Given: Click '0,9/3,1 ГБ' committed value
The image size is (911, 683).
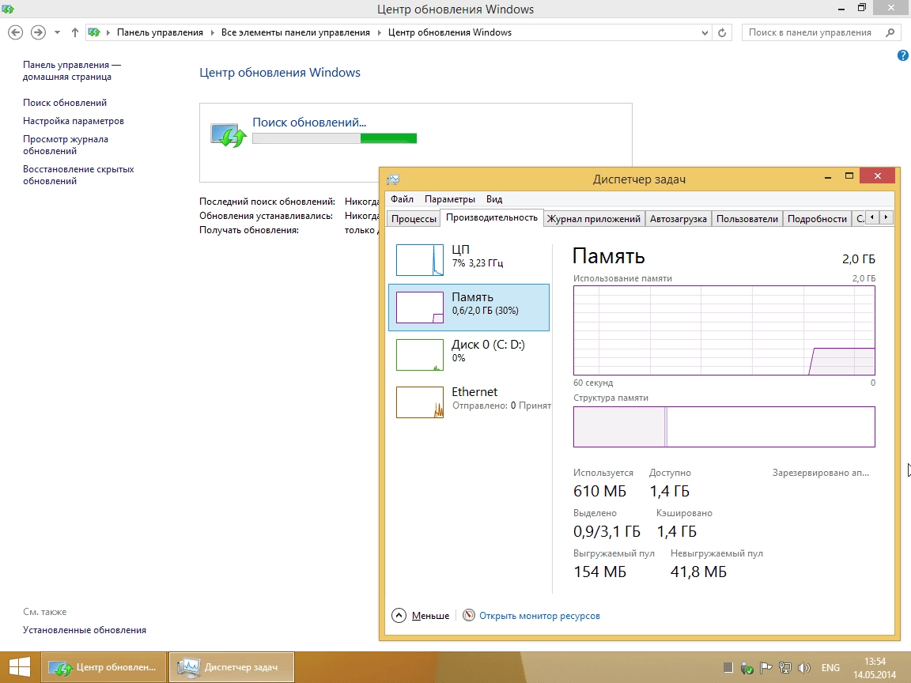Looking at the screenshot, I should pyautogui.click(x=607, y=531).
